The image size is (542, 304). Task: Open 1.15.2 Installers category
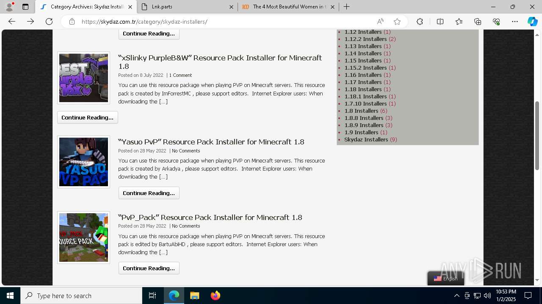click(x=365, y=68)
